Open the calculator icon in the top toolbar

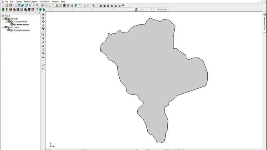coord(68,5)
